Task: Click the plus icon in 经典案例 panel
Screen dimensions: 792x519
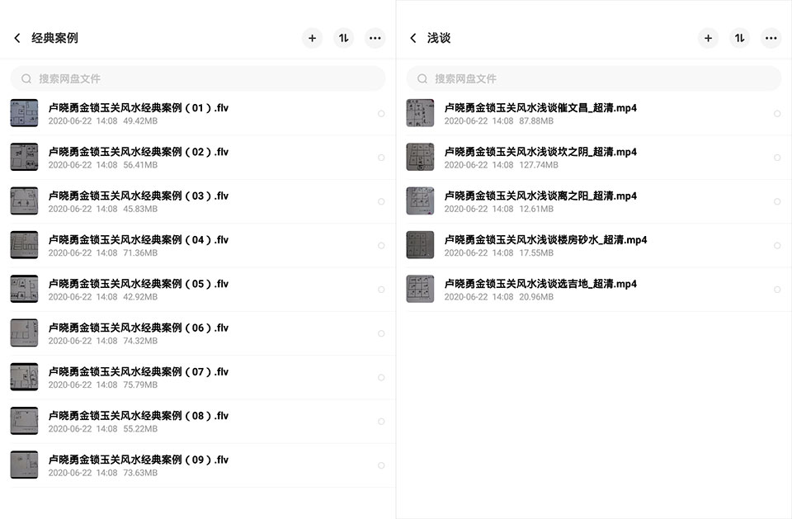Action: [x=312, y=38]
